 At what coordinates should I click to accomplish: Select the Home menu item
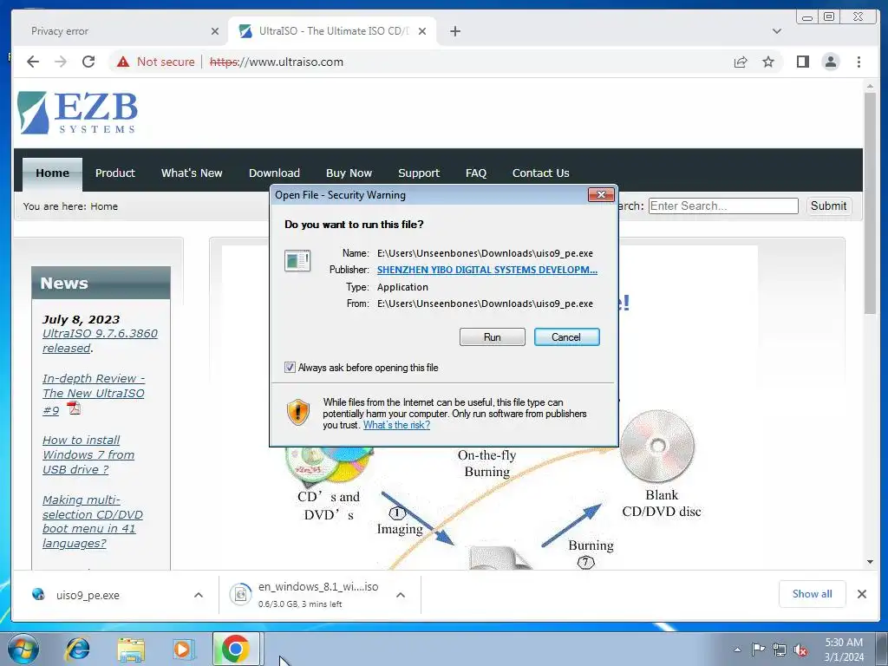(x=52, y=173)
